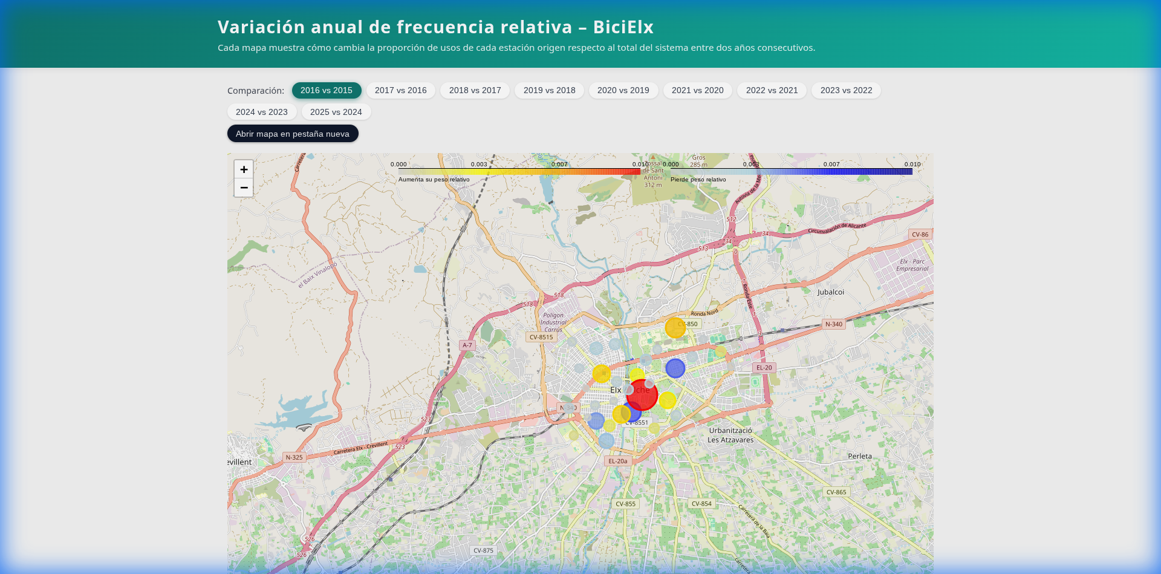Click the red-yellow increase color scale

coord(519,172)
